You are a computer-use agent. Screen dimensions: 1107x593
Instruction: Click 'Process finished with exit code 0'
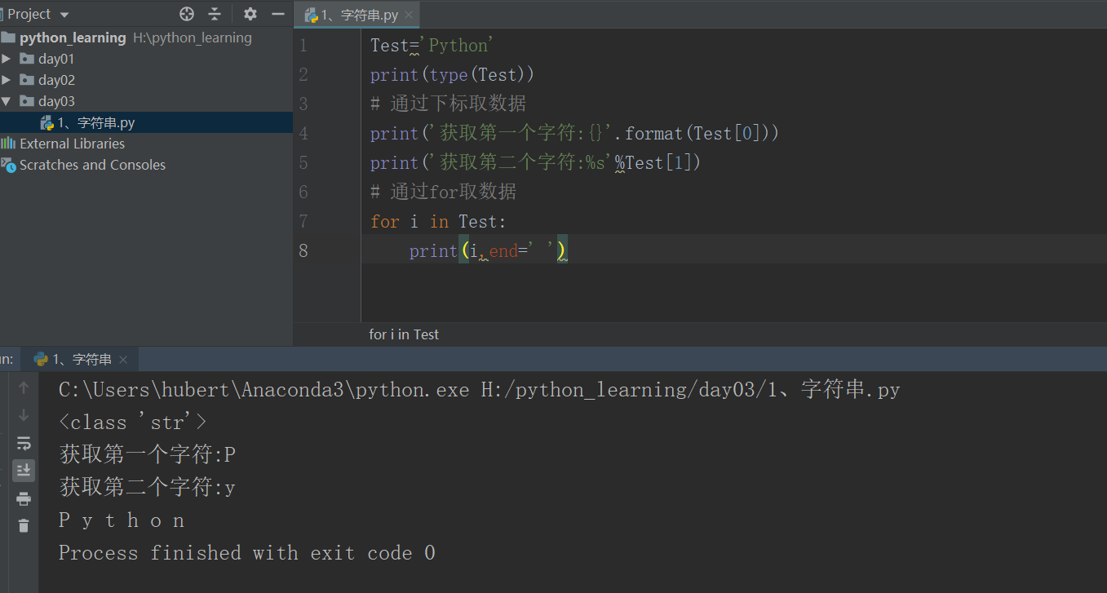(x=246, y=553)
